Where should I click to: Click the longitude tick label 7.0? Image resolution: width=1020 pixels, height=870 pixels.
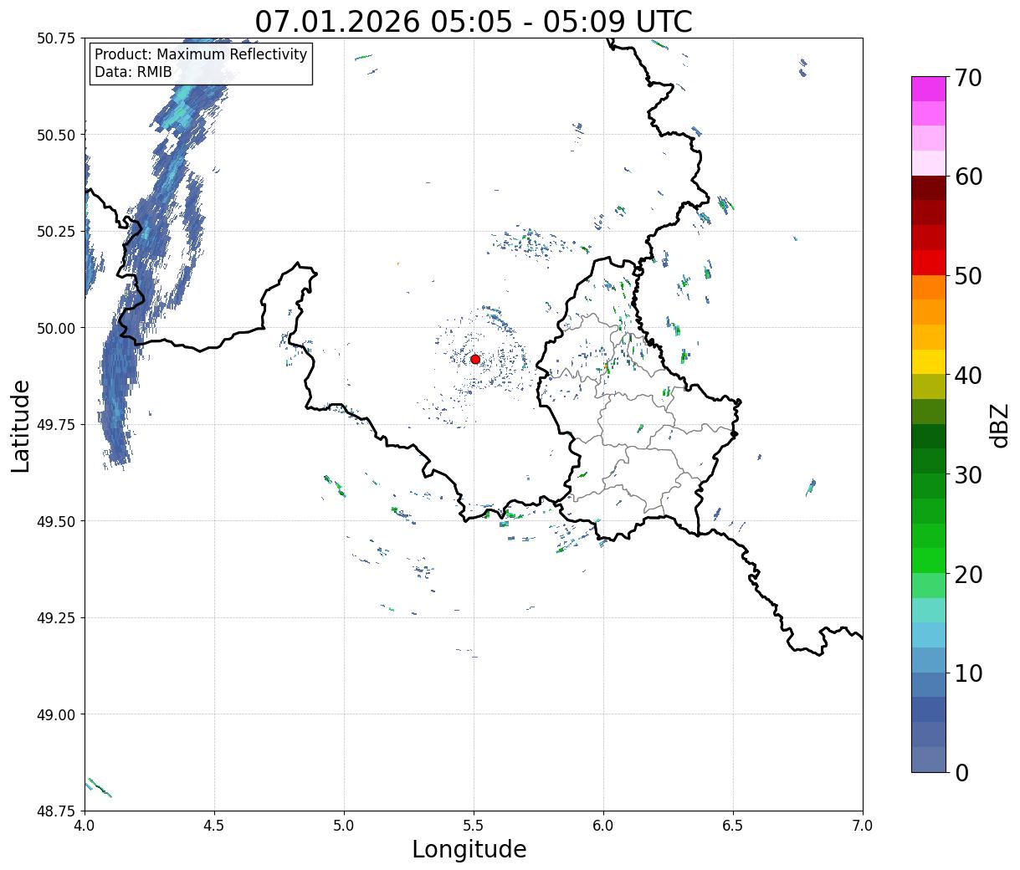pos(863,826)
